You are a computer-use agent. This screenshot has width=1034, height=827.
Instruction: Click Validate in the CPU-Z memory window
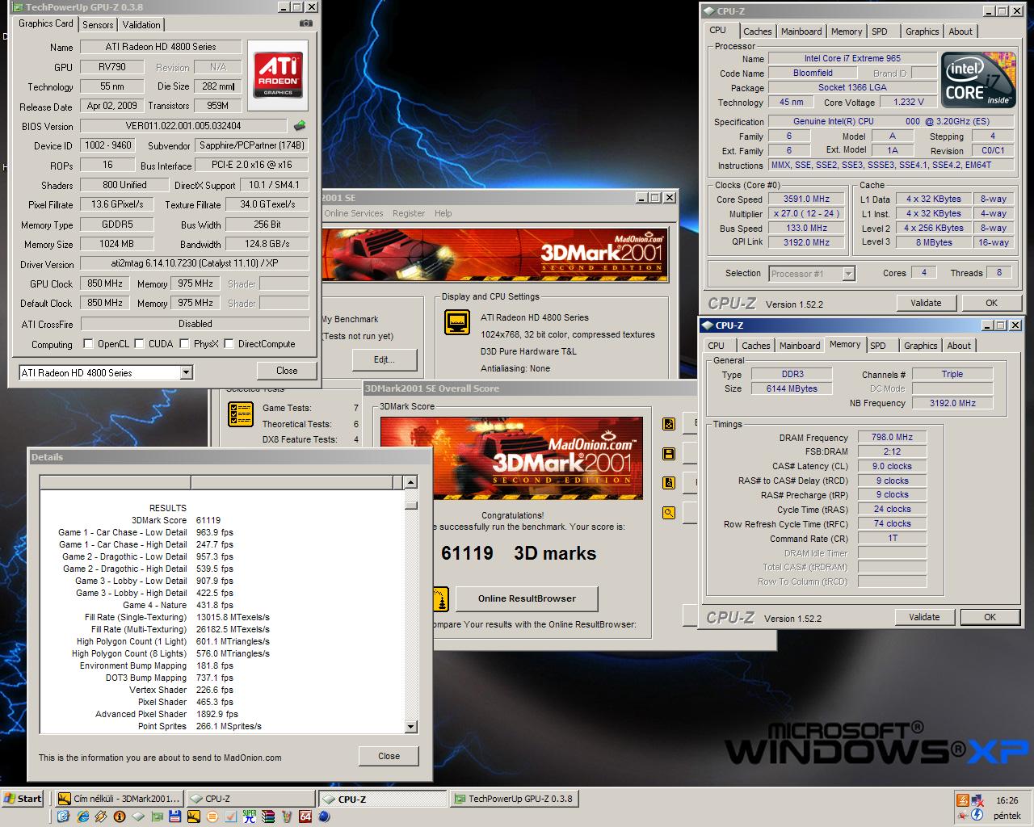924,617
